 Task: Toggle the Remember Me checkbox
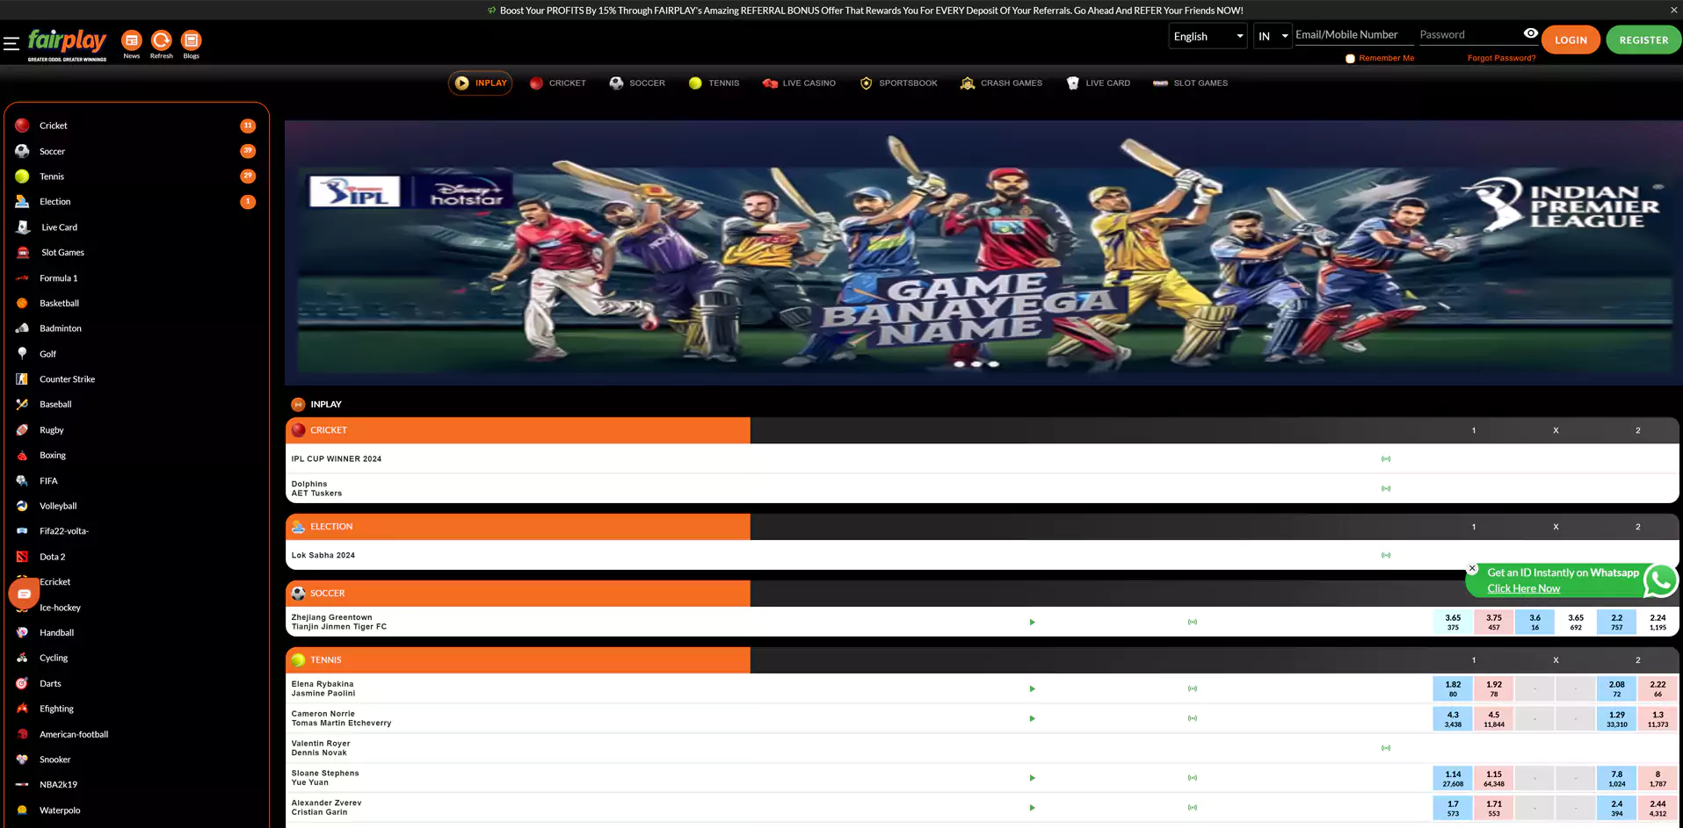pos(1350,59)
